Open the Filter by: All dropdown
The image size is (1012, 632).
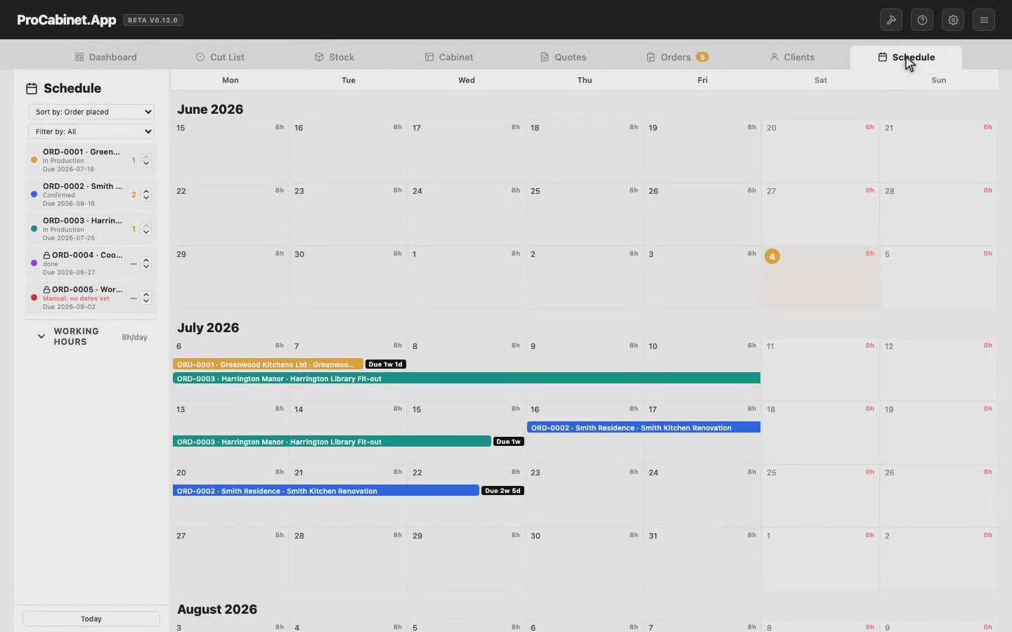tap(91, 131)
